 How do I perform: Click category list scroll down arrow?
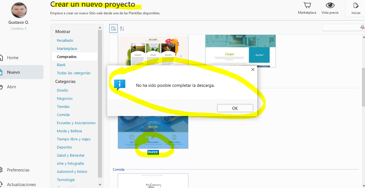click(x=100, y=185)
